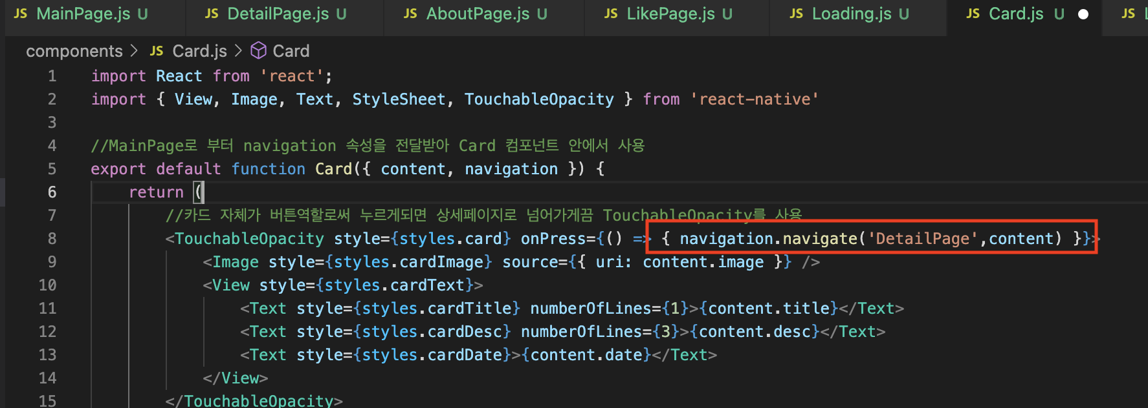Click the Card symbol in the breadcrumb
The image size is (1148, 408).
pyautogui.click(x=291, y=51)
